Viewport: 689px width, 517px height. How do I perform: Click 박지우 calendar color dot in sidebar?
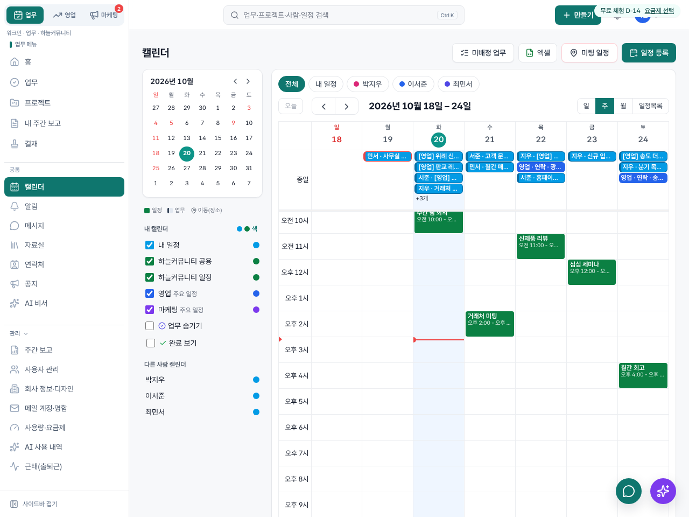point(256,380)
